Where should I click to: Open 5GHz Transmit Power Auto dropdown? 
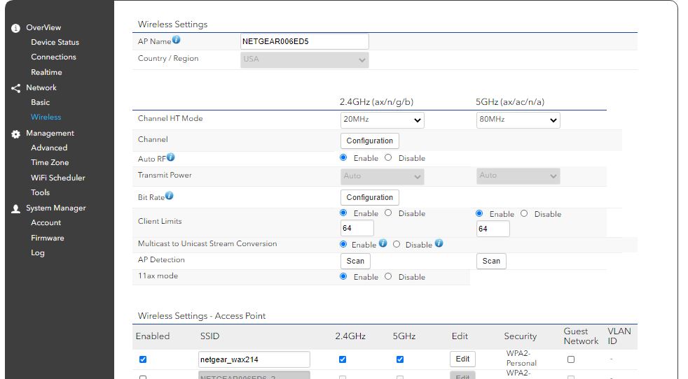518,176
